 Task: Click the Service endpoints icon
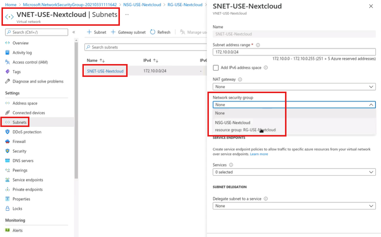(x=7, y=180)
